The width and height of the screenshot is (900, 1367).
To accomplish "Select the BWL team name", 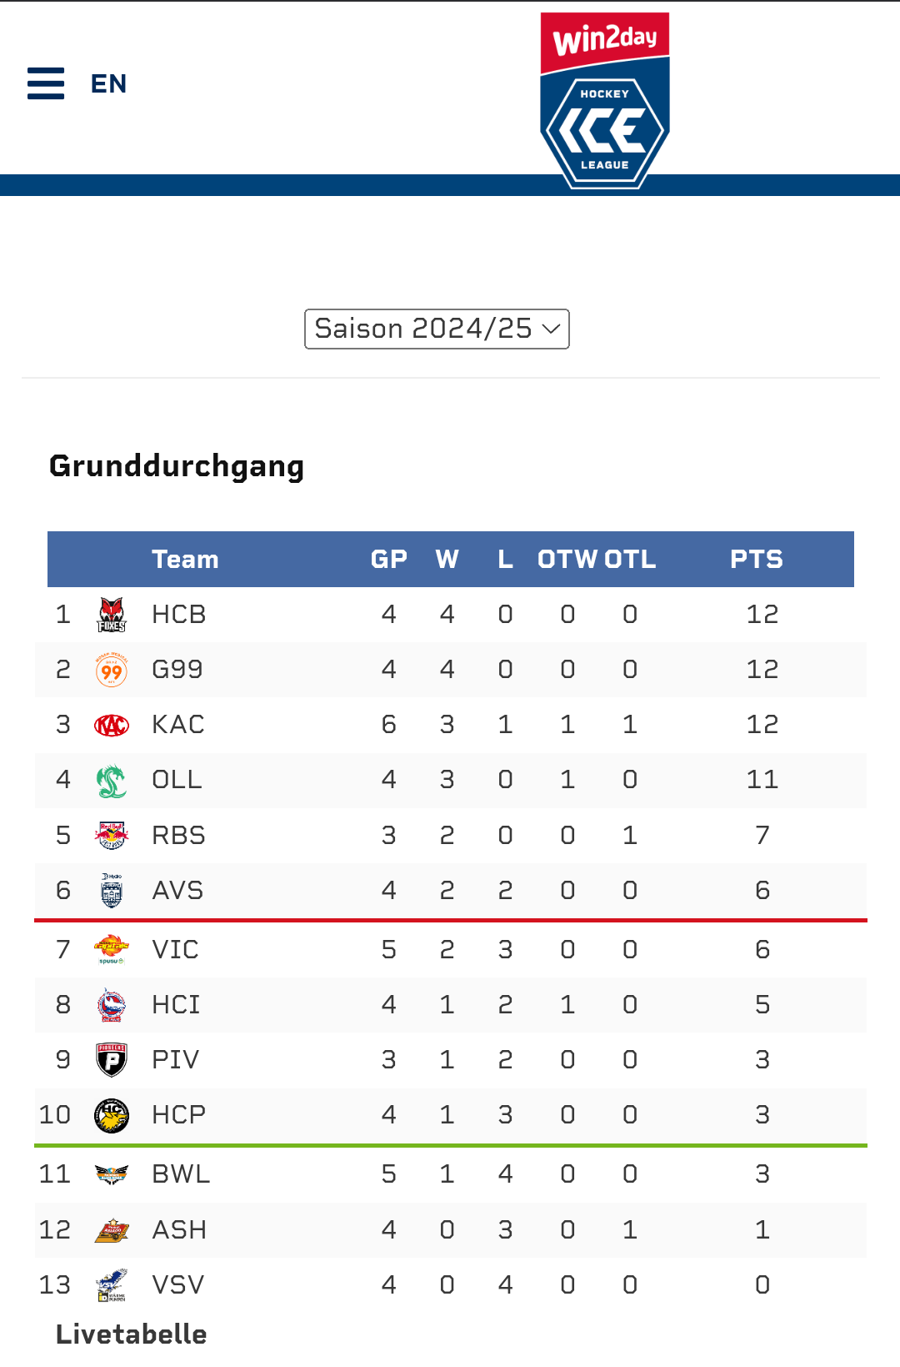I will (x=181, y=1174).
